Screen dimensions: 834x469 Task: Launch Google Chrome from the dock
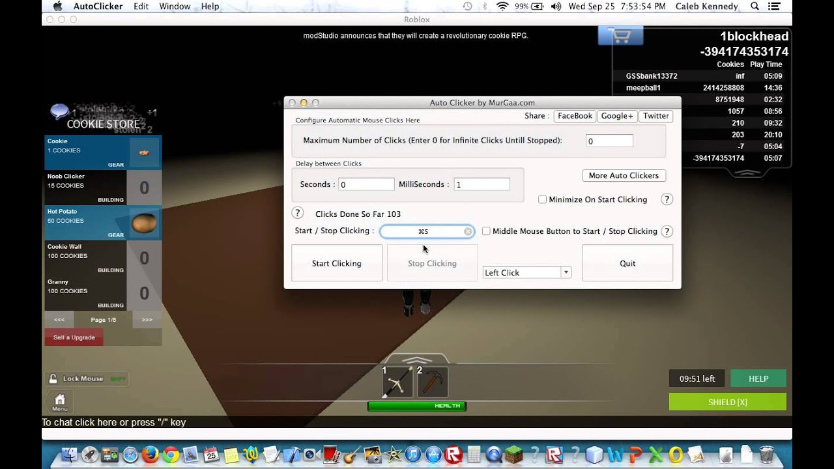point(171,454)
